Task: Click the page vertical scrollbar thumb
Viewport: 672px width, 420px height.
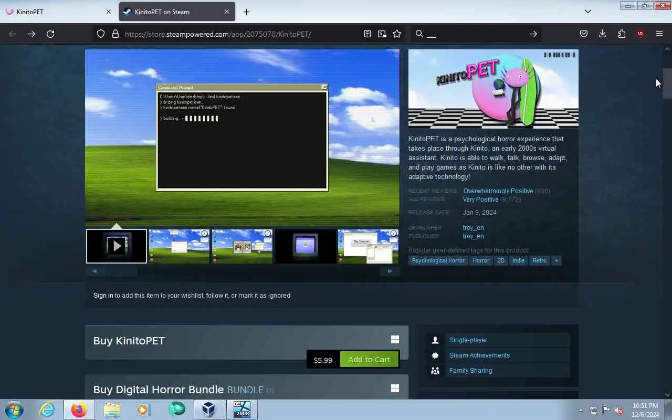Action: (x=667, y=83)
